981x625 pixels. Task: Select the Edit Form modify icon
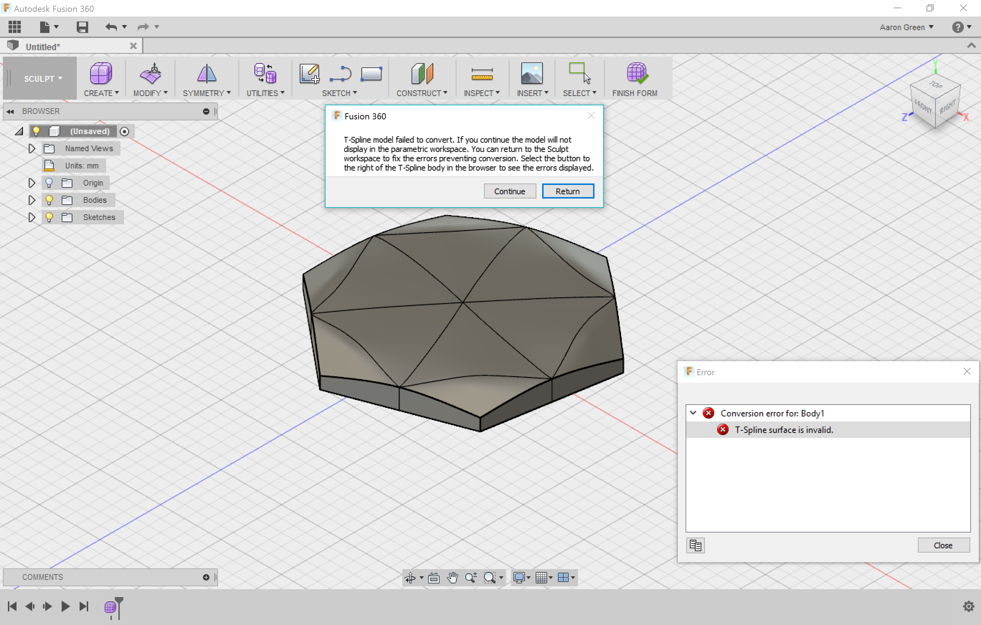coord(150,73)
